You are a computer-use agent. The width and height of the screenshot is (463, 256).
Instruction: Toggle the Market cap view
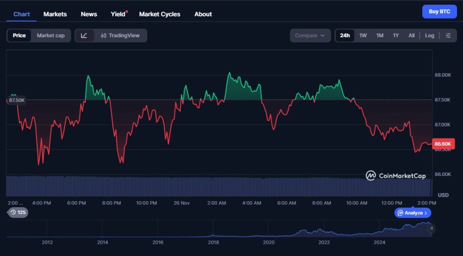click(51, 35)
